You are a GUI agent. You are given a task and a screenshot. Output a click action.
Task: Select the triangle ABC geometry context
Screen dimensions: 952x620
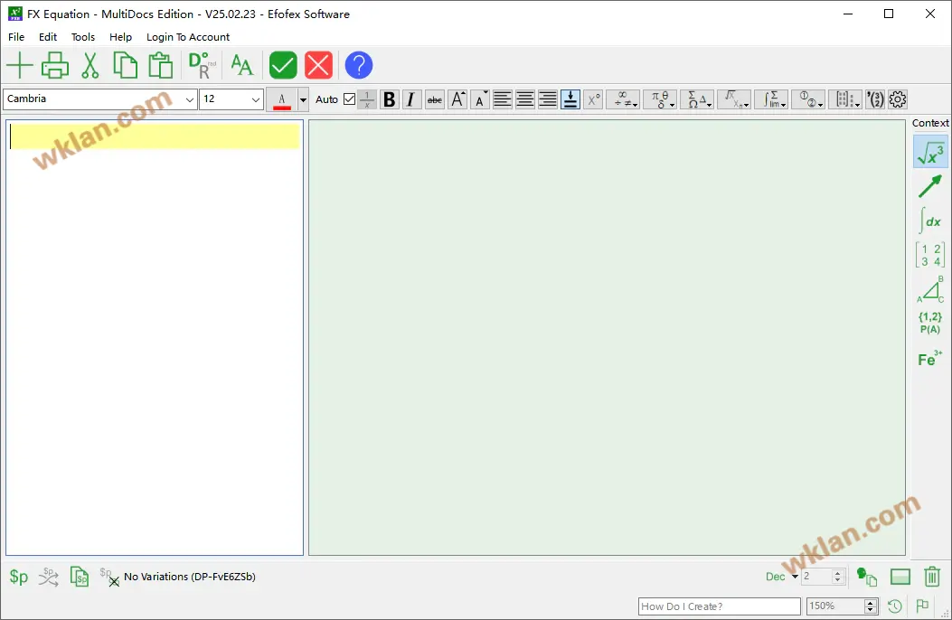pos(930,289)
